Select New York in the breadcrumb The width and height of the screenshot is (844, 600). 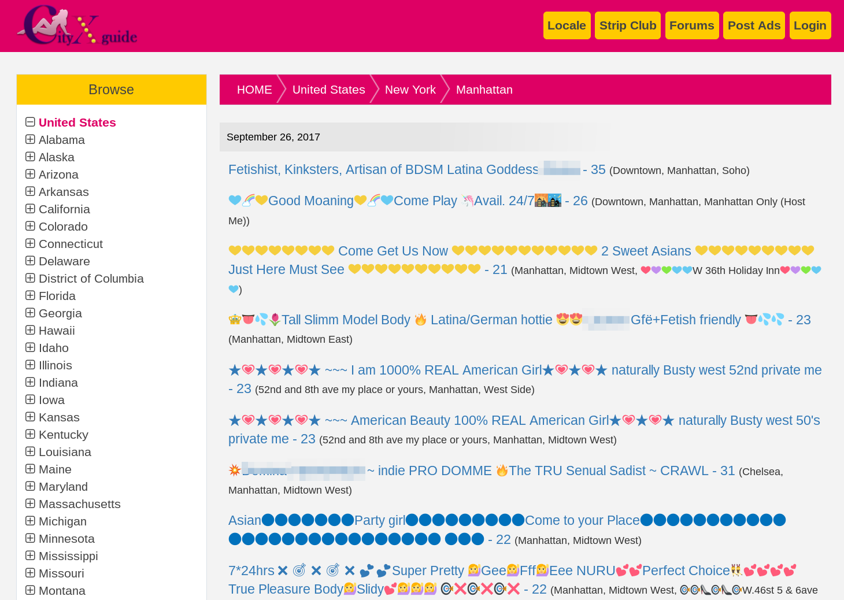tap(410, 90)
